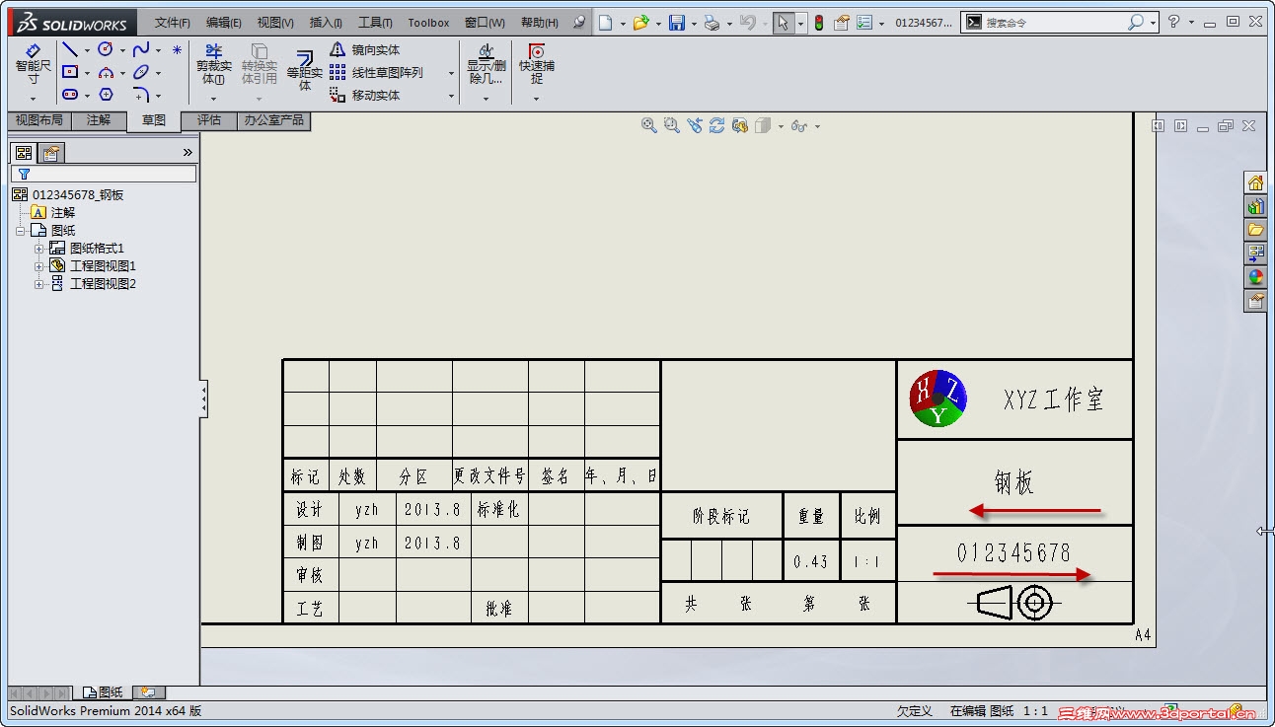Expand the 工程图视图2 tree node
This screenshot has height=727, width=1275.
point(38,284)
